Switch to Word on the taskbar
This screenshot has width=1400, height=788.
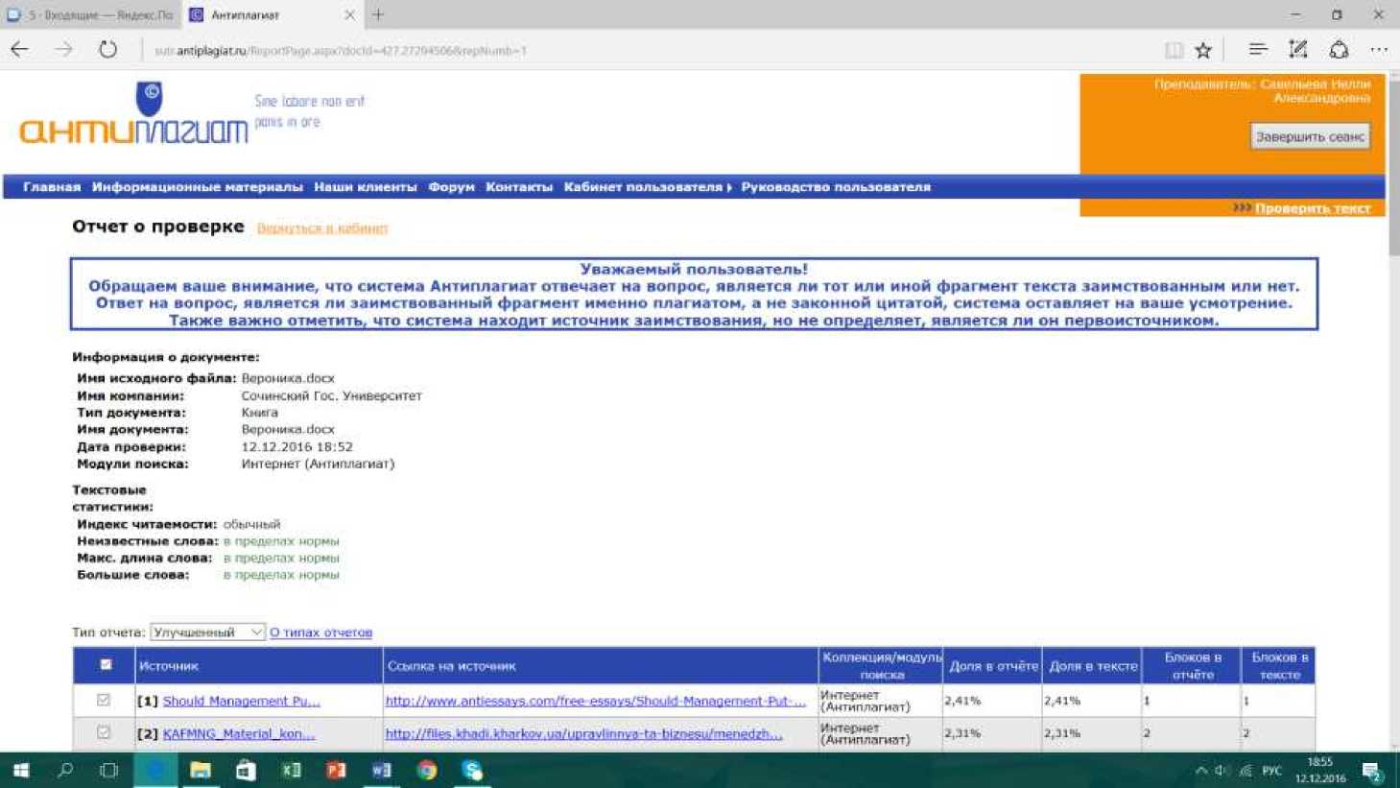[381, 770]
